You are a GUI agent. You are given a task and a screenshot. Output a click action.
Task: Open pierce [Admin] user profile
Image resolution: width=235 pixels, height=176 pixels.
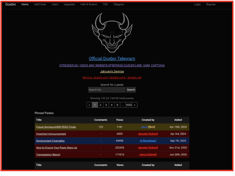point(148,155)
